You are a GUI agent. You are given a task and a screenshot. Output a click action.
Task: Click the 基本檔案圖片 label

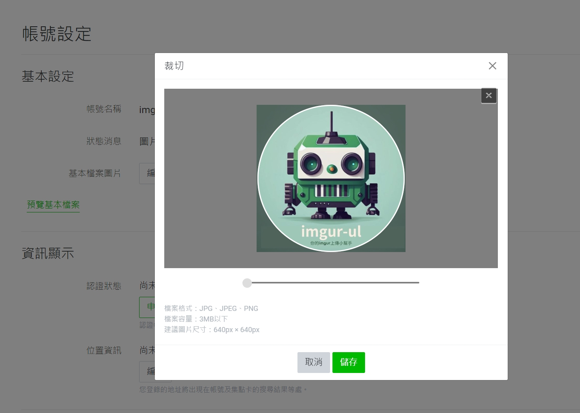click(x=95, y=174)
